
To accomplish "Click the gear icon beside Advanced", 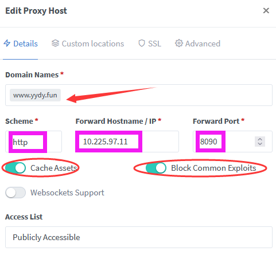I will (x=179, y=43).
